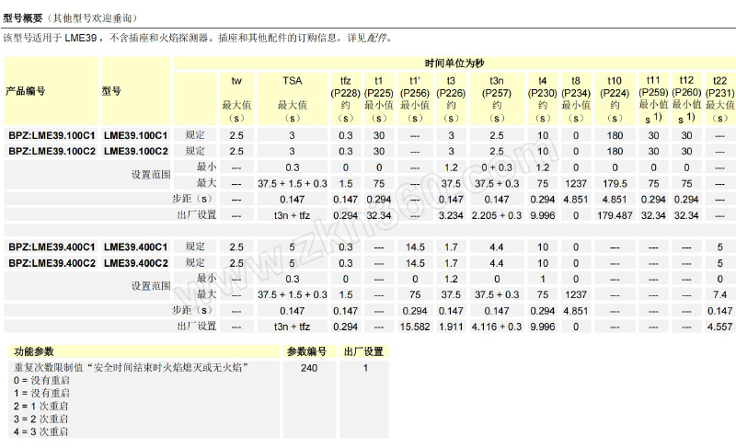Click the t11 (P259) column header
The height and width of the screenshot is (448, 736).
(653, 98)
